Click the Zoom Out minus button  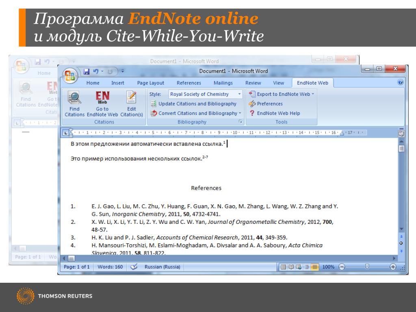pos(342,267)
